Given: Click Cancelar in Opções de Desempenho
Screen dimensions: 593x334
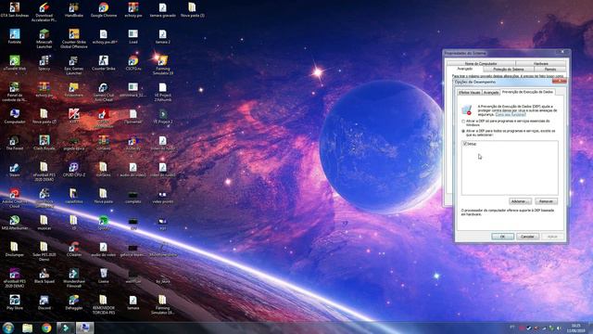Looking at the screenshot, I should click(x=527, y=237).
